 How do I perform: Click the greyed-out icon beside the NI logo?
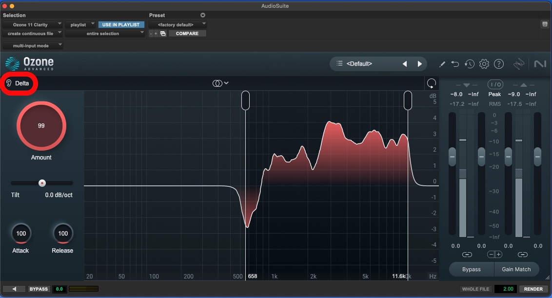(x=518, y=64)
